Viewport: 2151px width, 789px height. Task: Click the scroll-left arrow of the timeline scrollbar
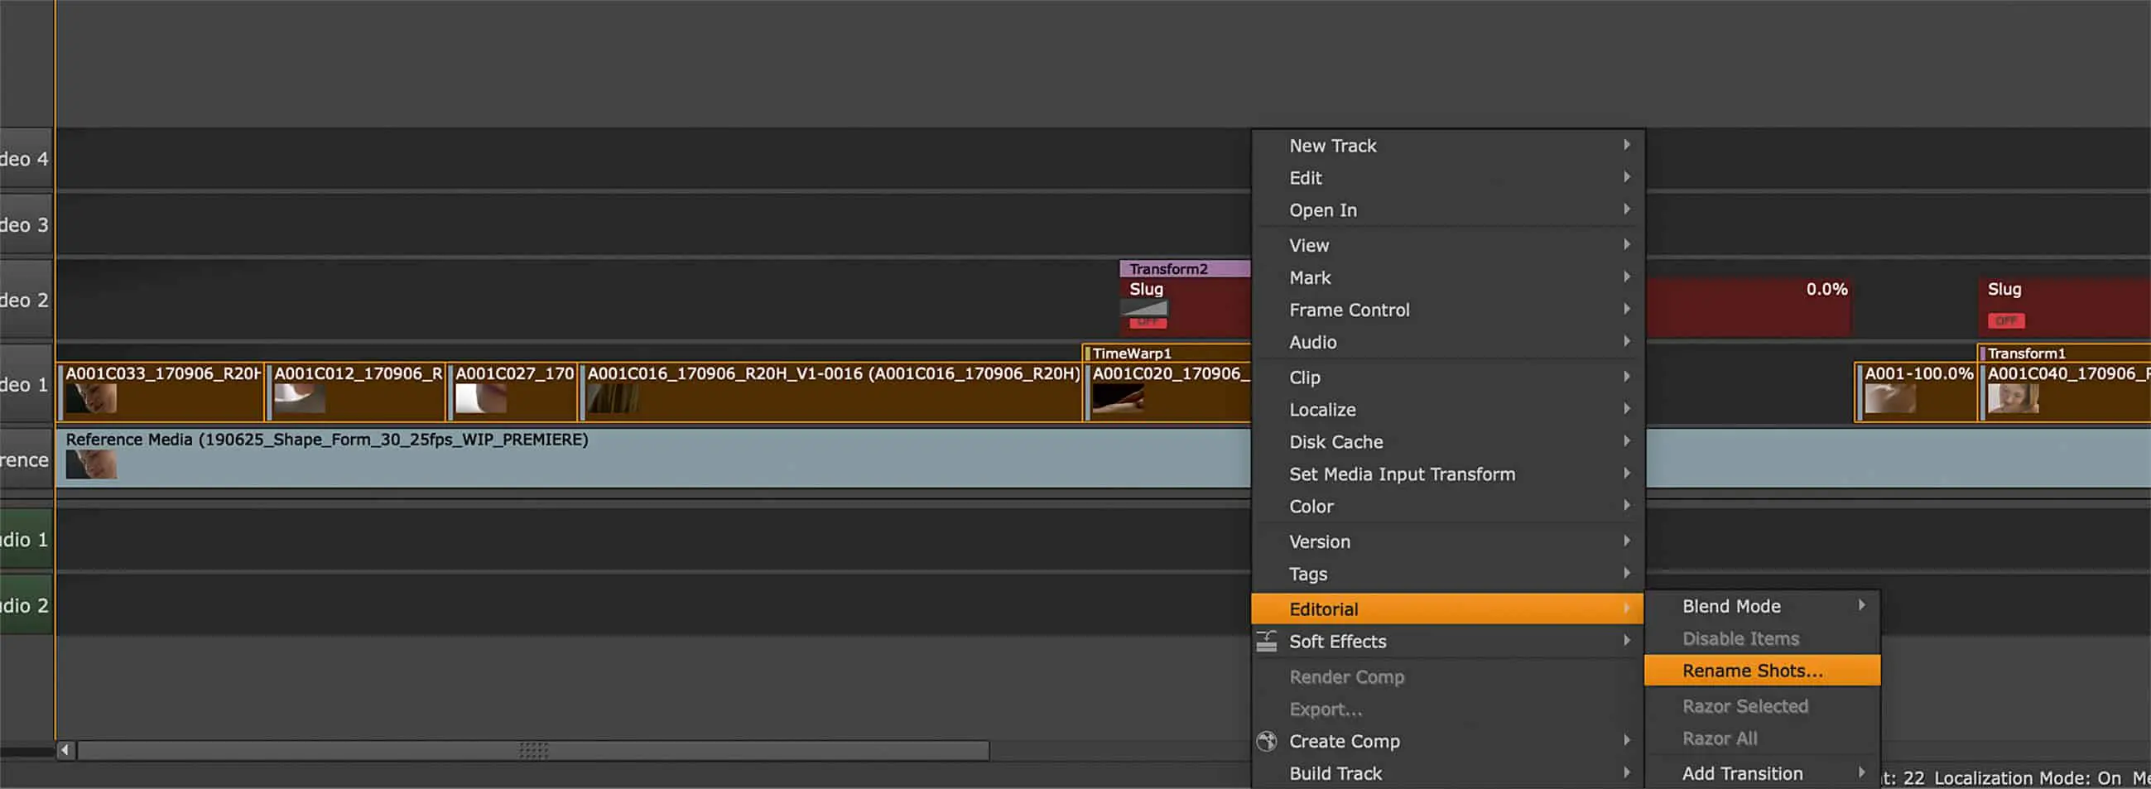tap(65, 750)
